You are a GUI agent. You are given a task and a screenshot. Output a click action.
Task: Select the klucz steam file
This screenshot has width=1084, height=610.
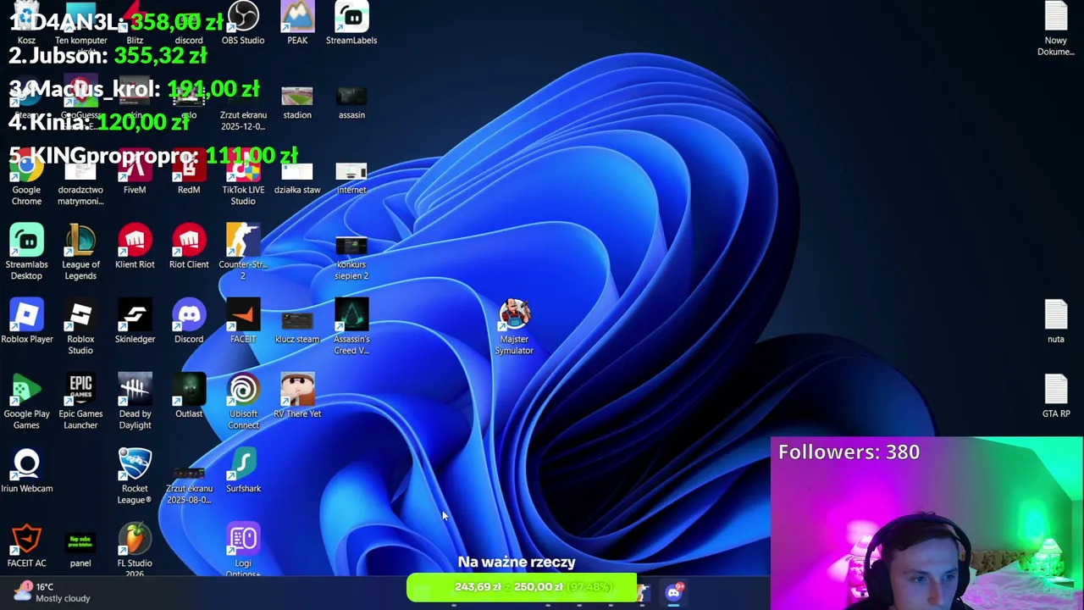pyautogui.click(x=297, y=326)
